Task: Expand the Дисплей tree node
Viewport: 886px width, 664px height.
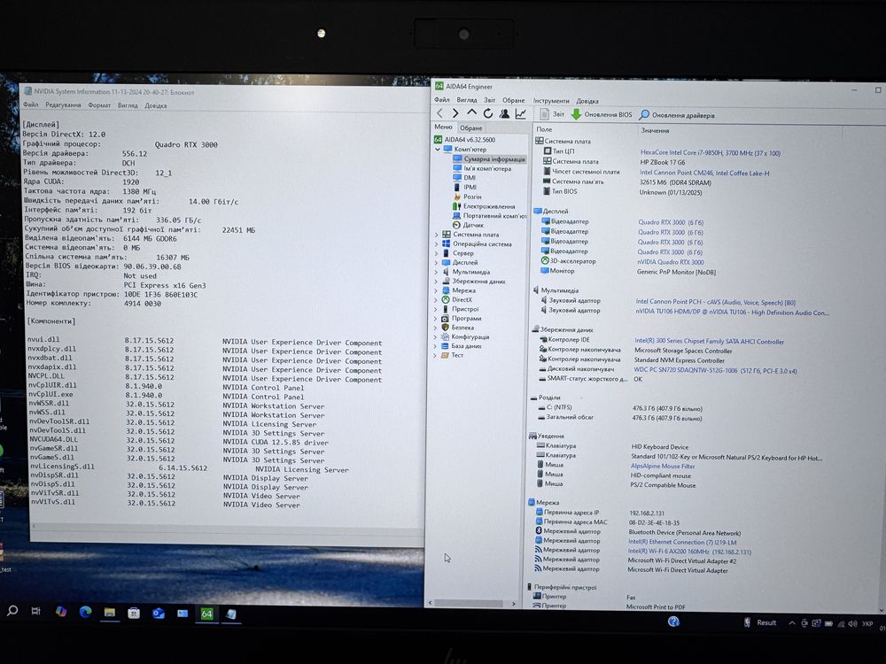Action: (x=436, y=263)
